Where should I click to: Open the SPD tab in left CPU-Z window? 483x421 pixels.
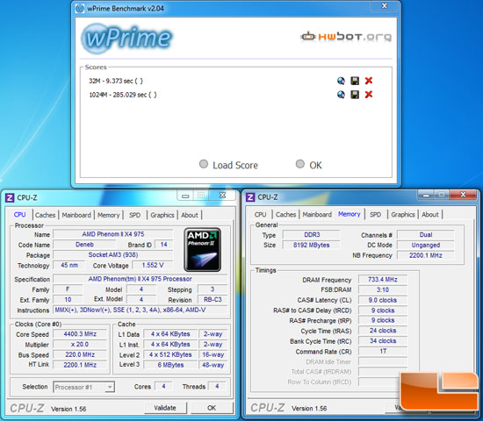pos(134,215)
